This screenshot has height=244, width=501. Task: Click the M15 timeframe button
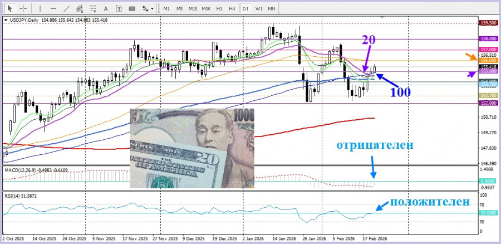193,8
